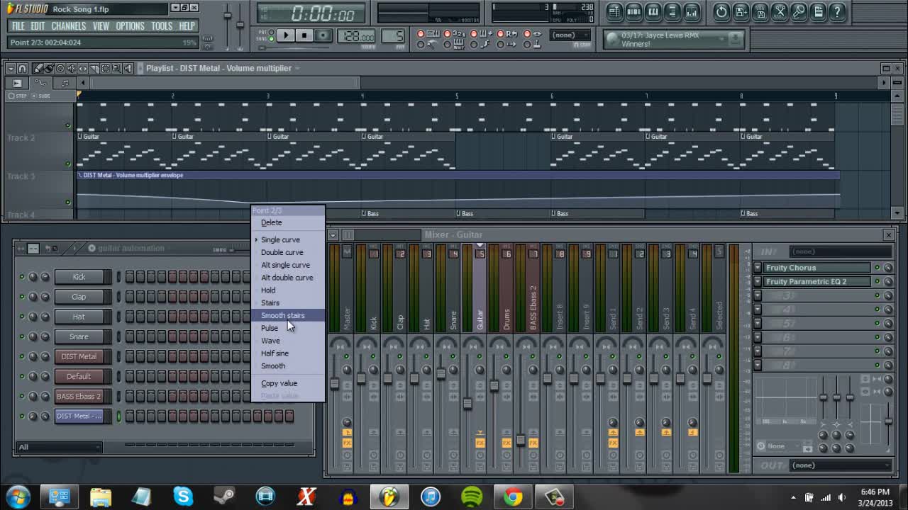Select the playlist pencil draw tool
Viewport: 908px width, 510px height.
[38, 69]
